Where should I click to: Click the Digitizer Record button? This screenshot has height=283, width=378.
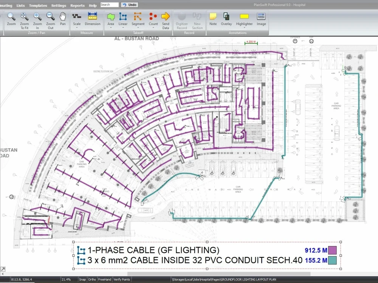tap(182, 21)
